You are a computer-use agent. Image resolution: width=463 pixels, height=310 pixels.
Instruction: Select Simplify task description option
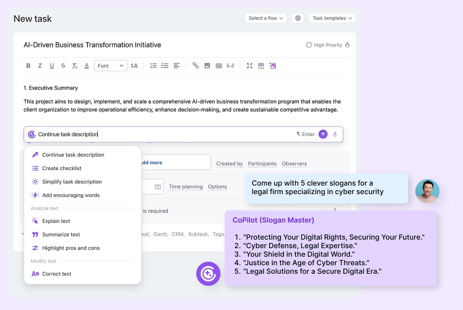coord(72,182)
